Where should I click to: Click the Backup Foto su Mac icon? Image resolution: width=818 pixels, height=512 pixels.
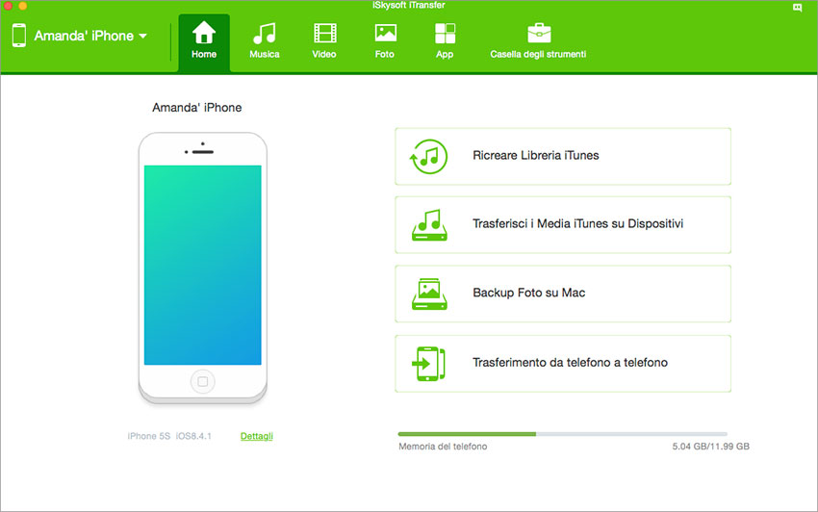point(429,294)
